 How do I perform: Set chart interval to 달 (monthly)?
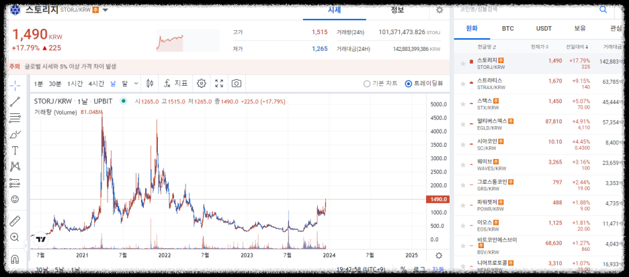(125, 84)
